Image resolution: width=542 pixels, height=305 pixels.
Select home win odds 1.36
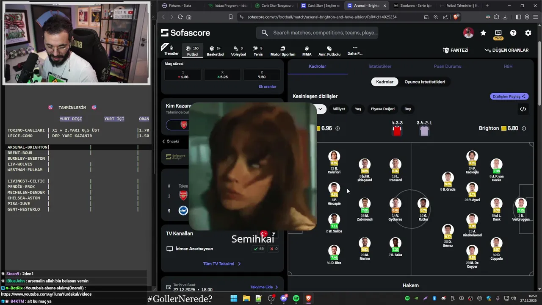(x=183, y=75)
